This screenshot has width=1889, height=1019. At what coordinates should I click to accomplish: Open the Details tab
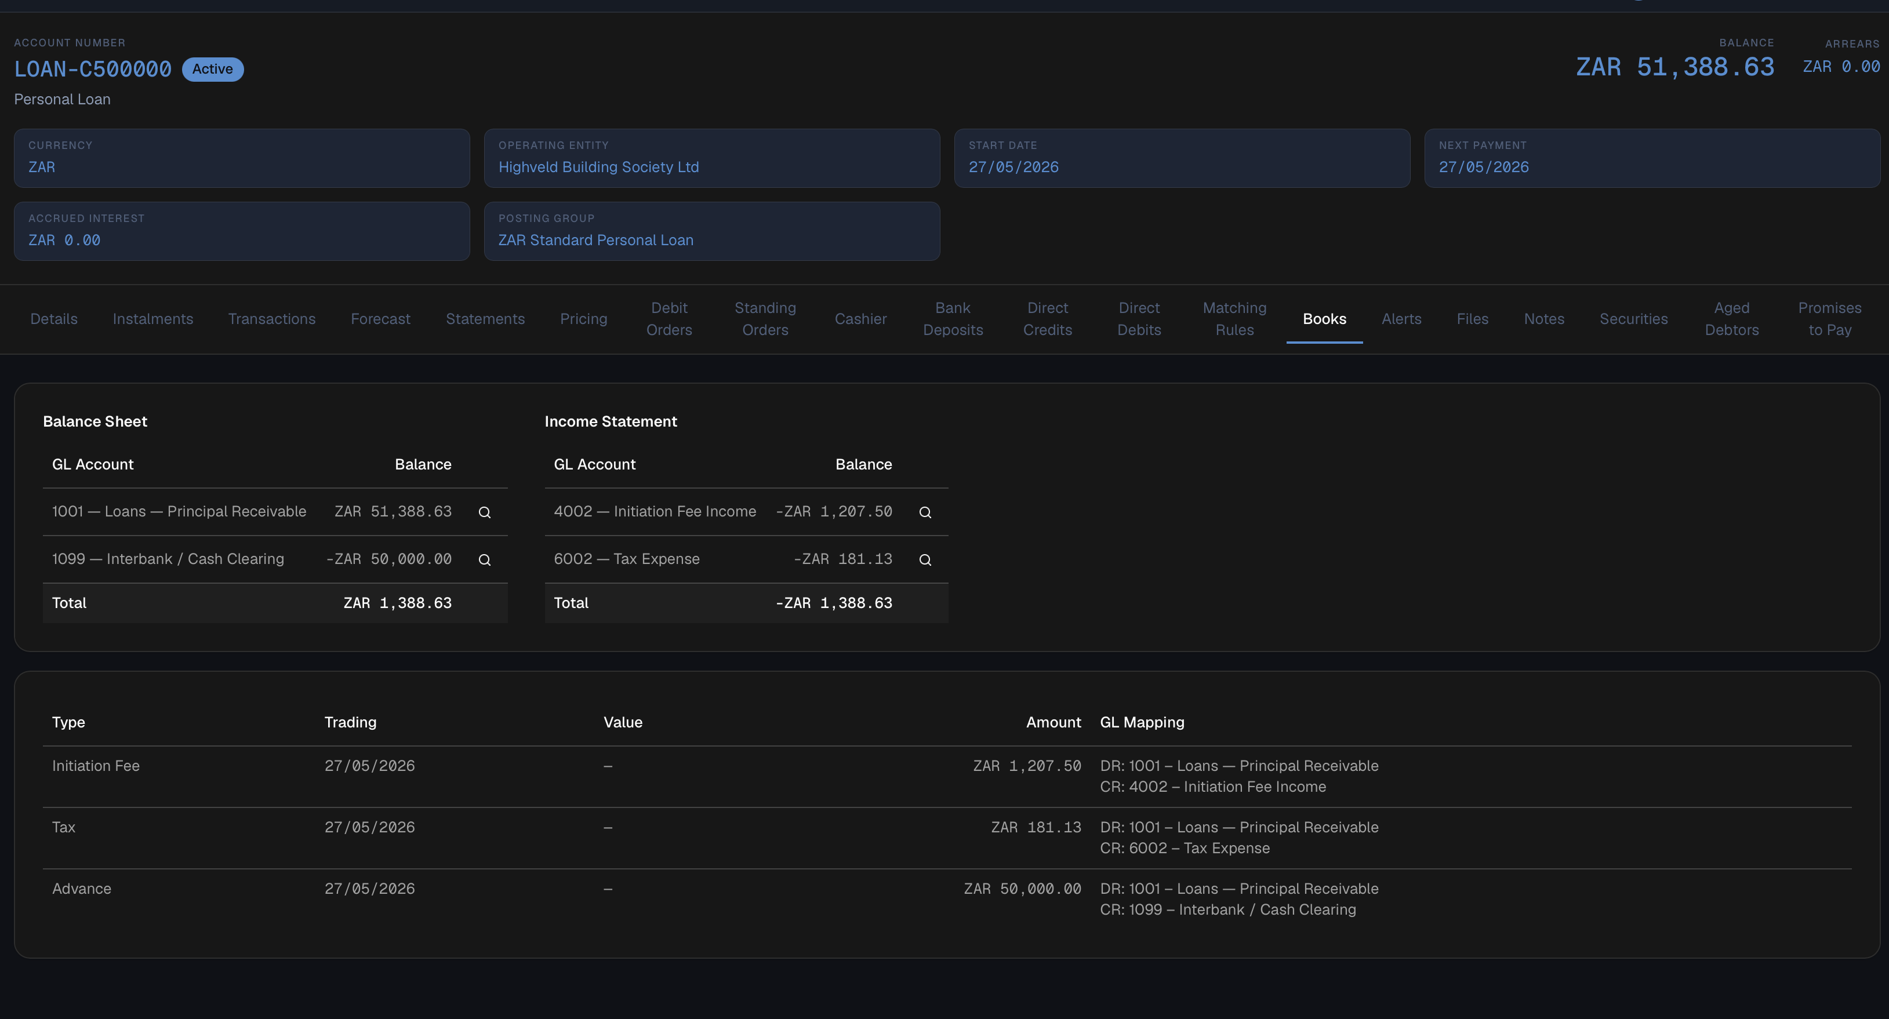pos(53,319)
